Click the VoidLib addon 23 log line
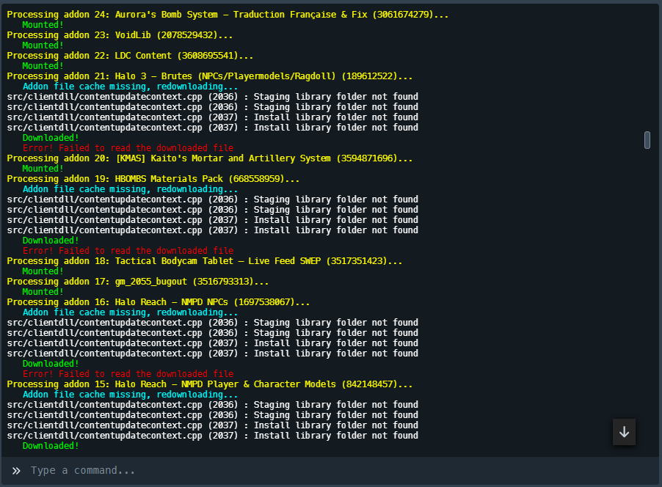 tap(120, 35)
